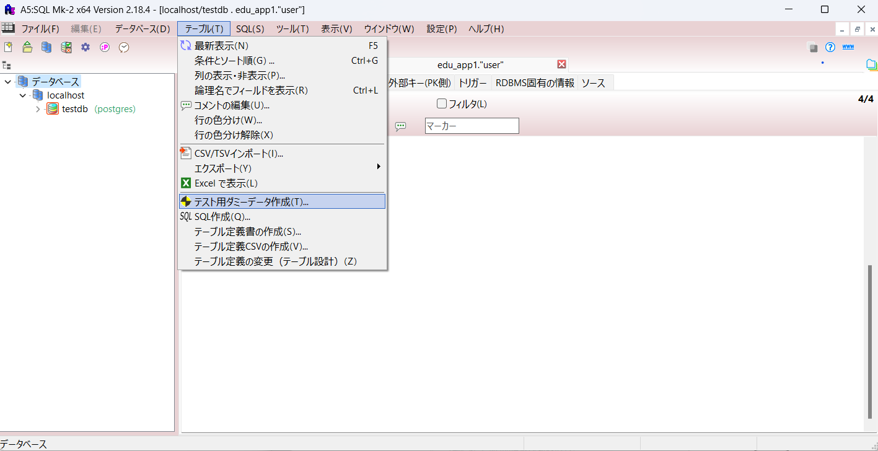
Task: Click the www link icon
Action: coord(849,47)
